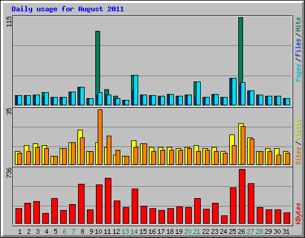Click the green 'Hits' legend label
The image size is (305, 238).
tap(298, 24)
